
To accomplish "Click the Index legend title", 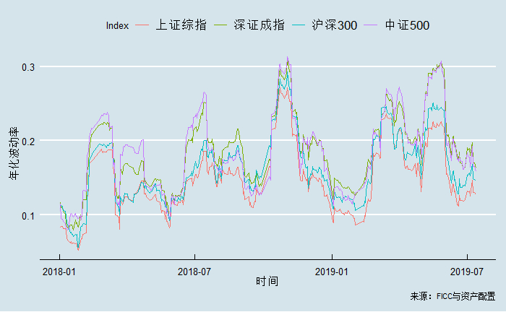I will [x=117, y=26].
